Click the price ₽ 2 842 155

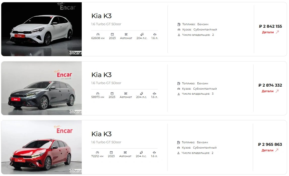tap(270, 26)
